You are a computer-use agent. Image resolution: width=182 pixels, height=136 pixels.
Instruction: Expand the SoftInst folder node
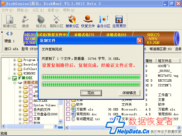(15, 69)
